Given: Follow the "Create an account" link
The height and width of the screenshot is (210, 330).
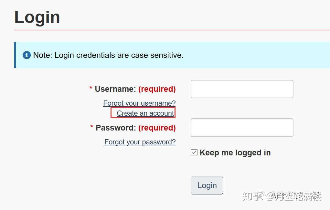Looking at the screenshot, I should (x=145, y=113).
